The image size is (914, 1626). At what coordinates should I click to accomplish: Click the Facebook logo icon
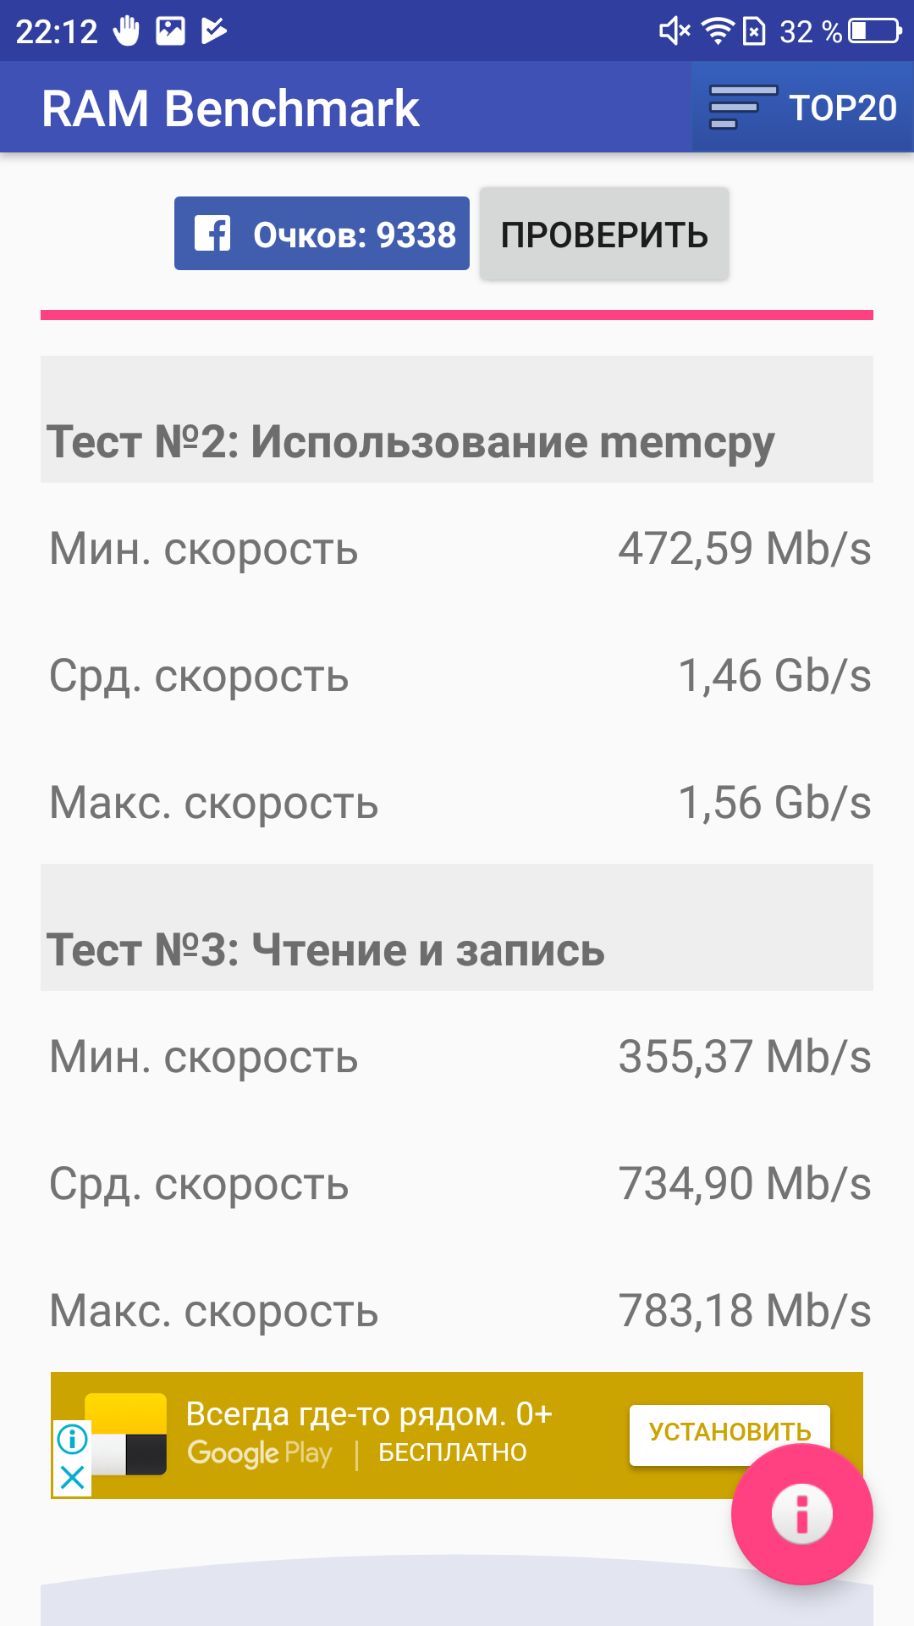click(x=212, y=233)
